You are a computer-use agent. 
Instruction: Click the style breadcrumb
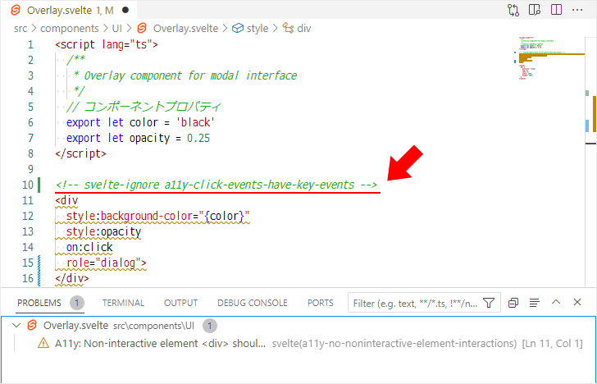pos(257,29)
